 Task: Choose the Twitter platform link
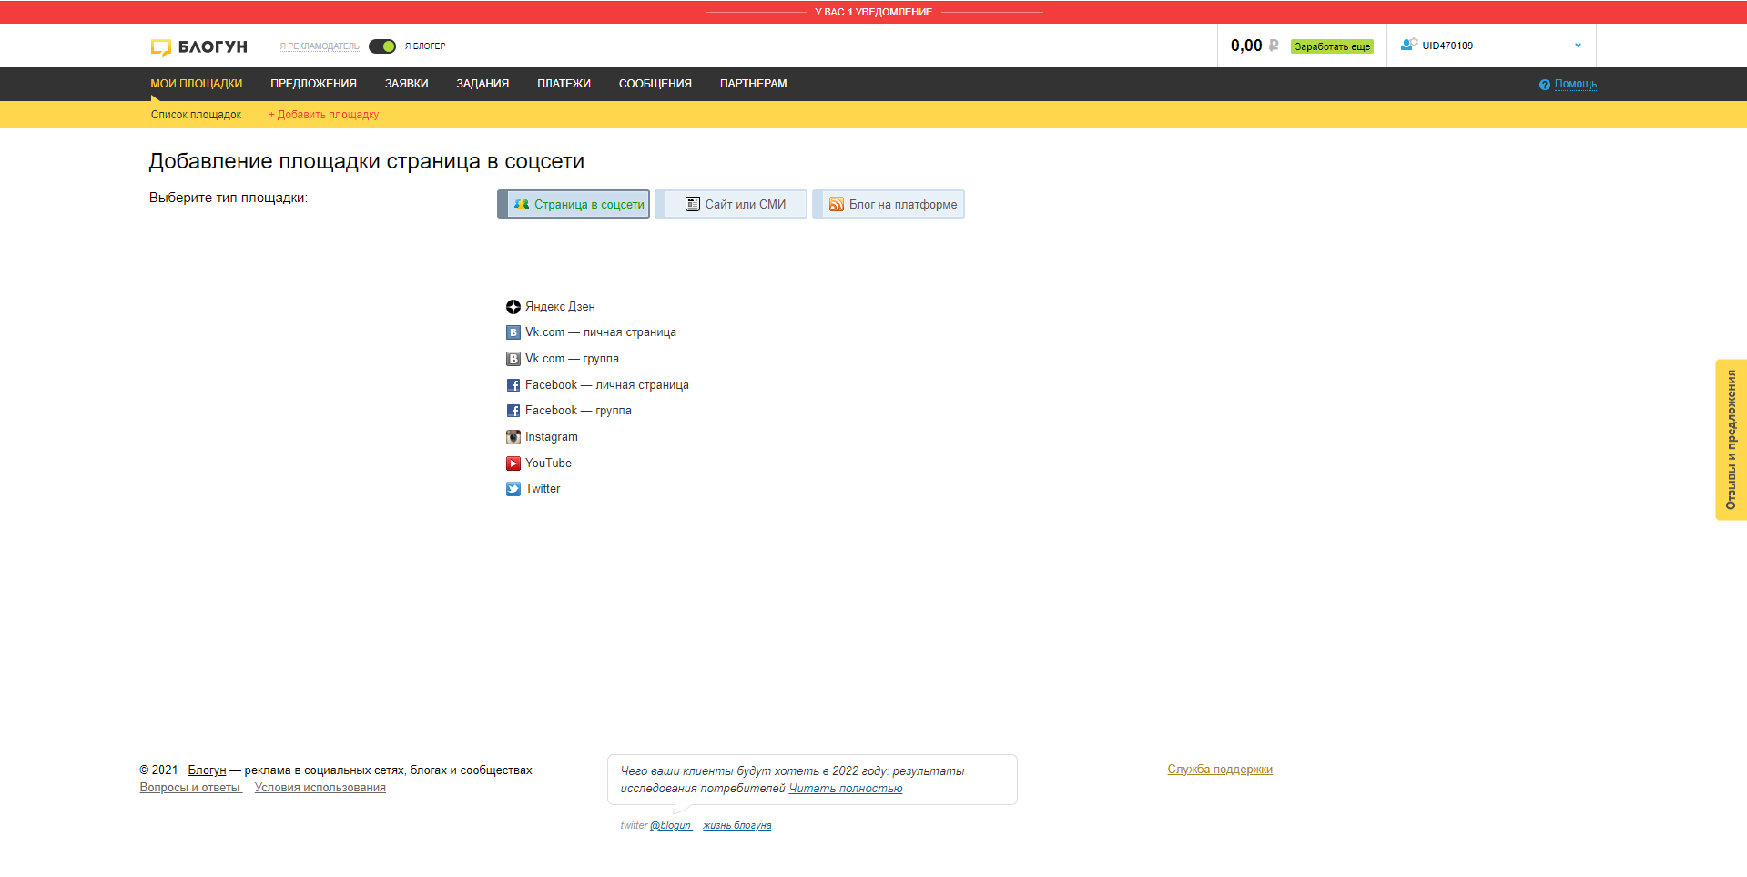543,489
